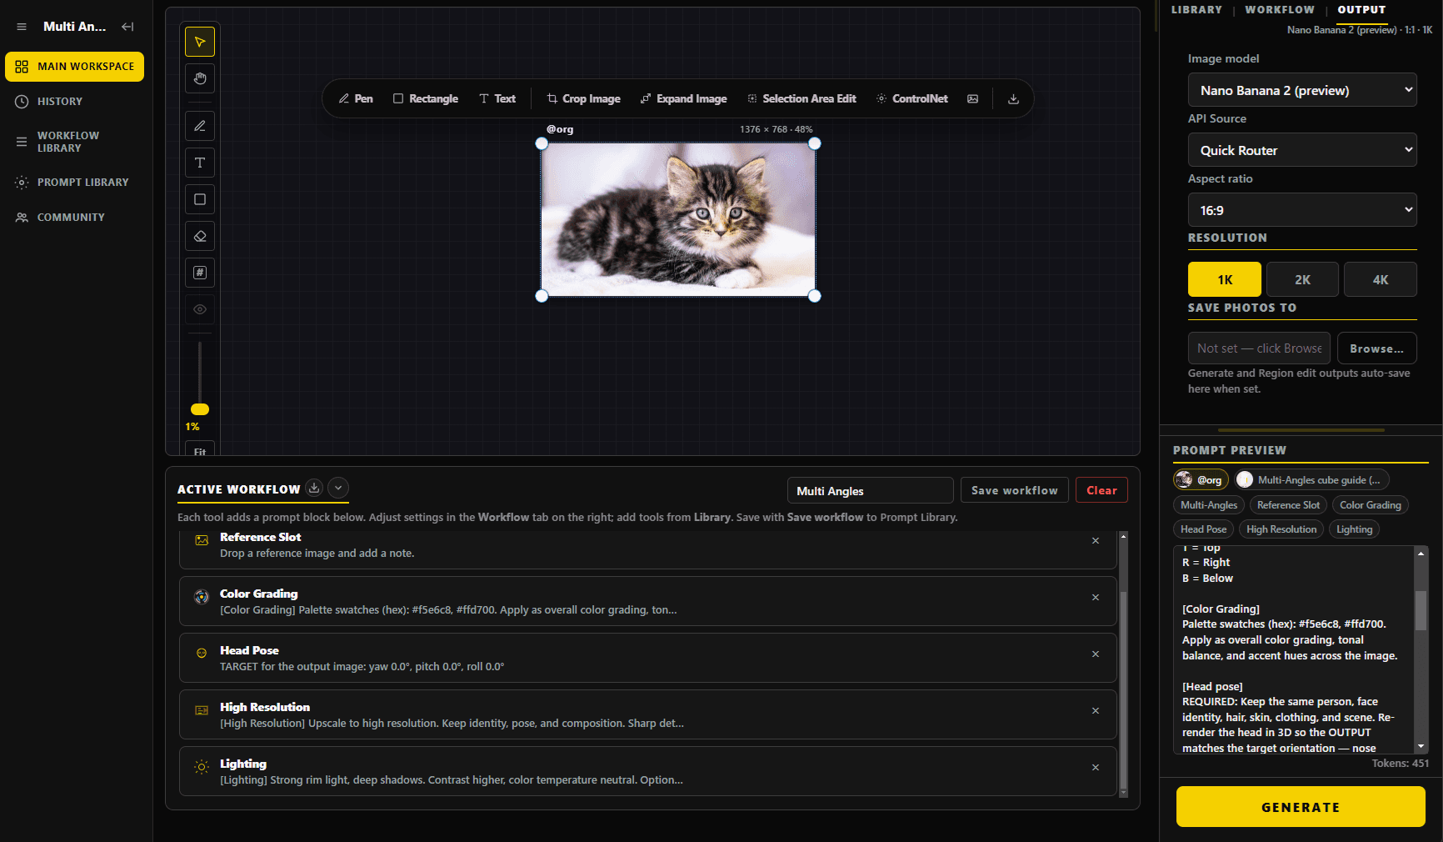Open ControlNet options
The width and height of the screenshot is (1443, 842).
912,98
